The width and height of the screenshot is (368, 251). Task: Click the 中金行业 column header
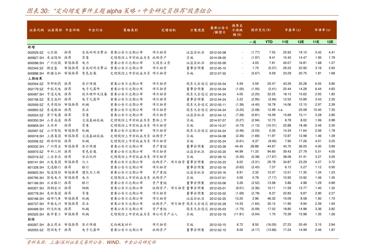[95, 30]
